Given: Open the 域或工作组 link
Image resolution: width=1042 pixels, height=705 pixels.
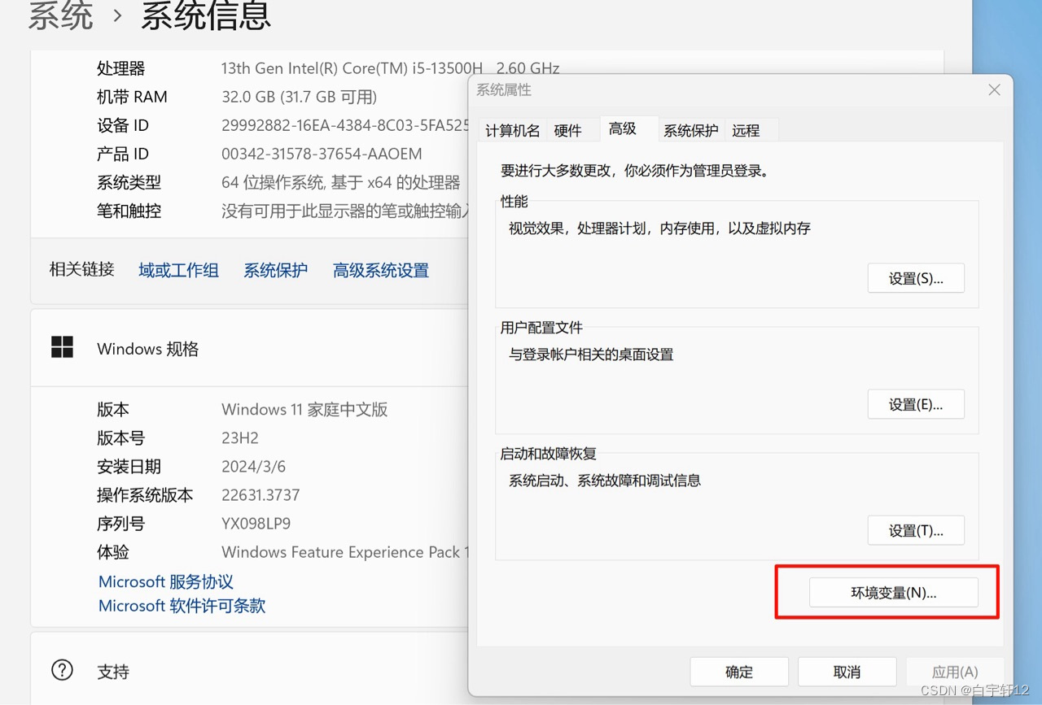Looking at the screenshot, I should [x=178, y=269].
